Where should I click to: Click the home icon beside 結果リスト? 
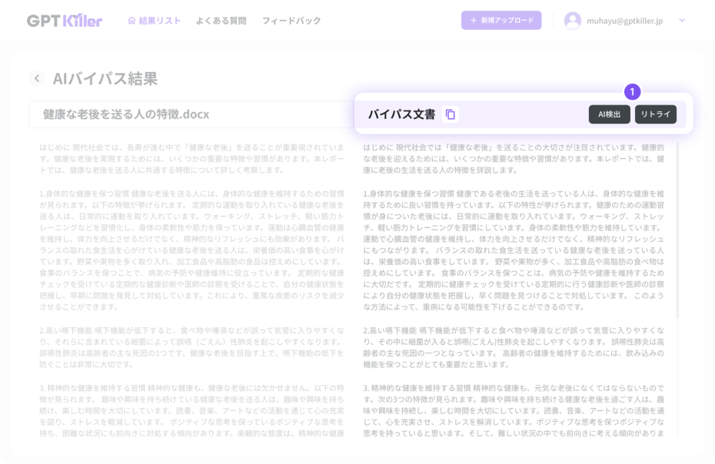pos(131,21)
